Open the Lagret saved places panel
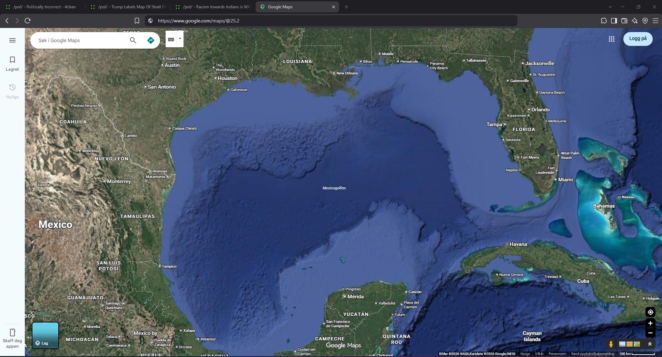662x357 pixels. (x=12, y=64)
